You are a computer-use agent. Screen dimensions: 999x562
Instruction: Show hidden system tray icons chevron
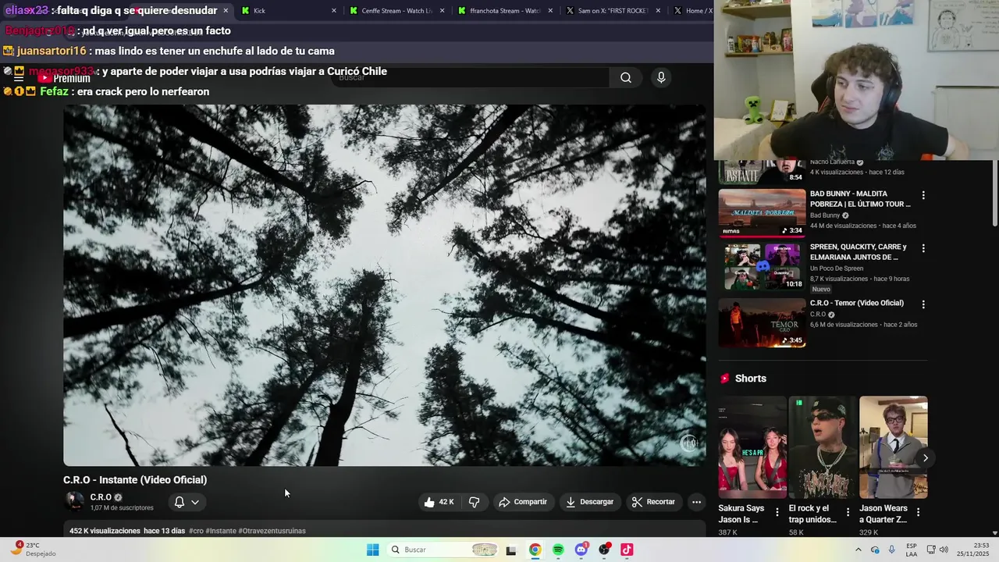click(x=858, y=550)
